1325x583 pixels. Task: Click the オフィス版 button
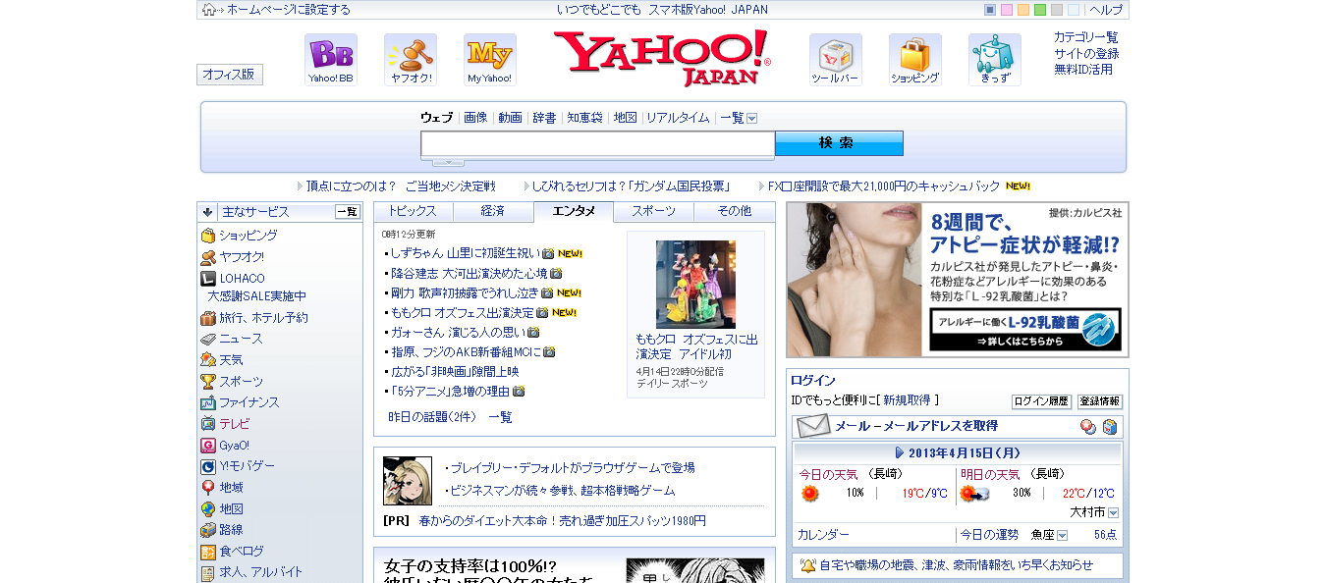pyautogui.click(x=230, y=75)
